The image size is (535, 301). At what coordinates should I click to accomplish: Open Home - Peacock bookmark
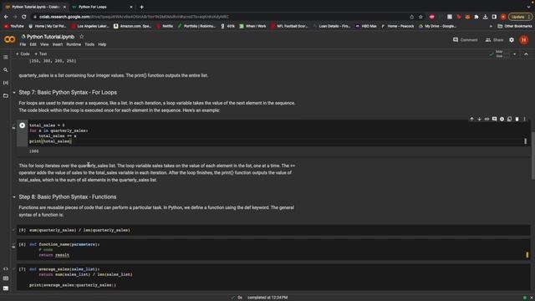398,26
